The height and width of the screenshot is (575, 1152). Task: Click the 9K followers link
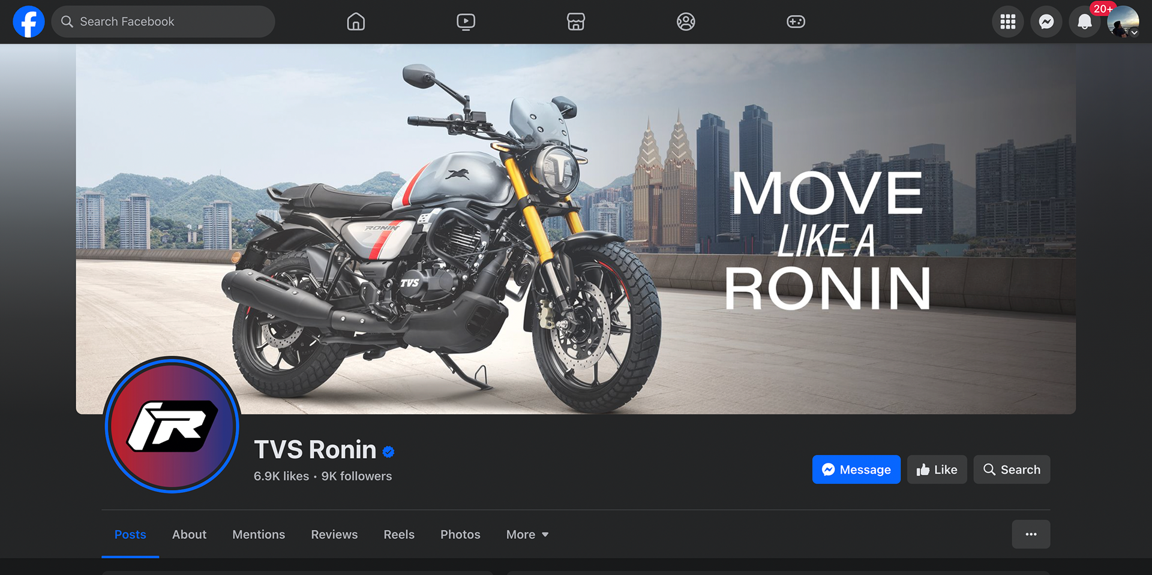356,476
